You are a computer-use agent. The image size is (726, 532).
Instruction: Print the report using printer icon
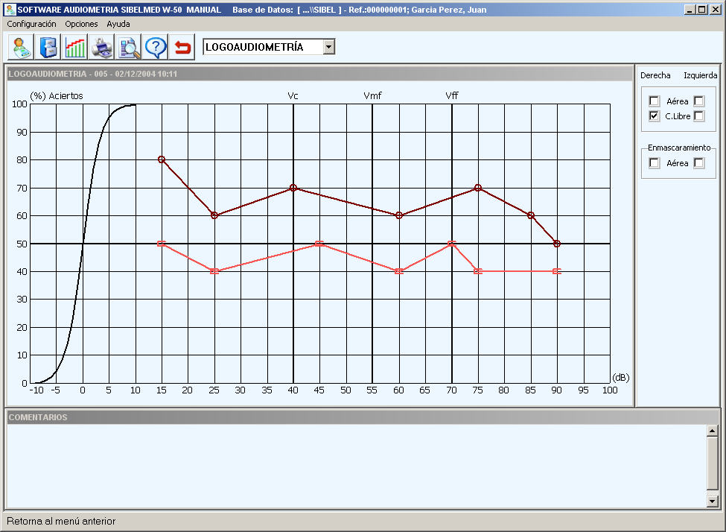click(x=101, y=47)
